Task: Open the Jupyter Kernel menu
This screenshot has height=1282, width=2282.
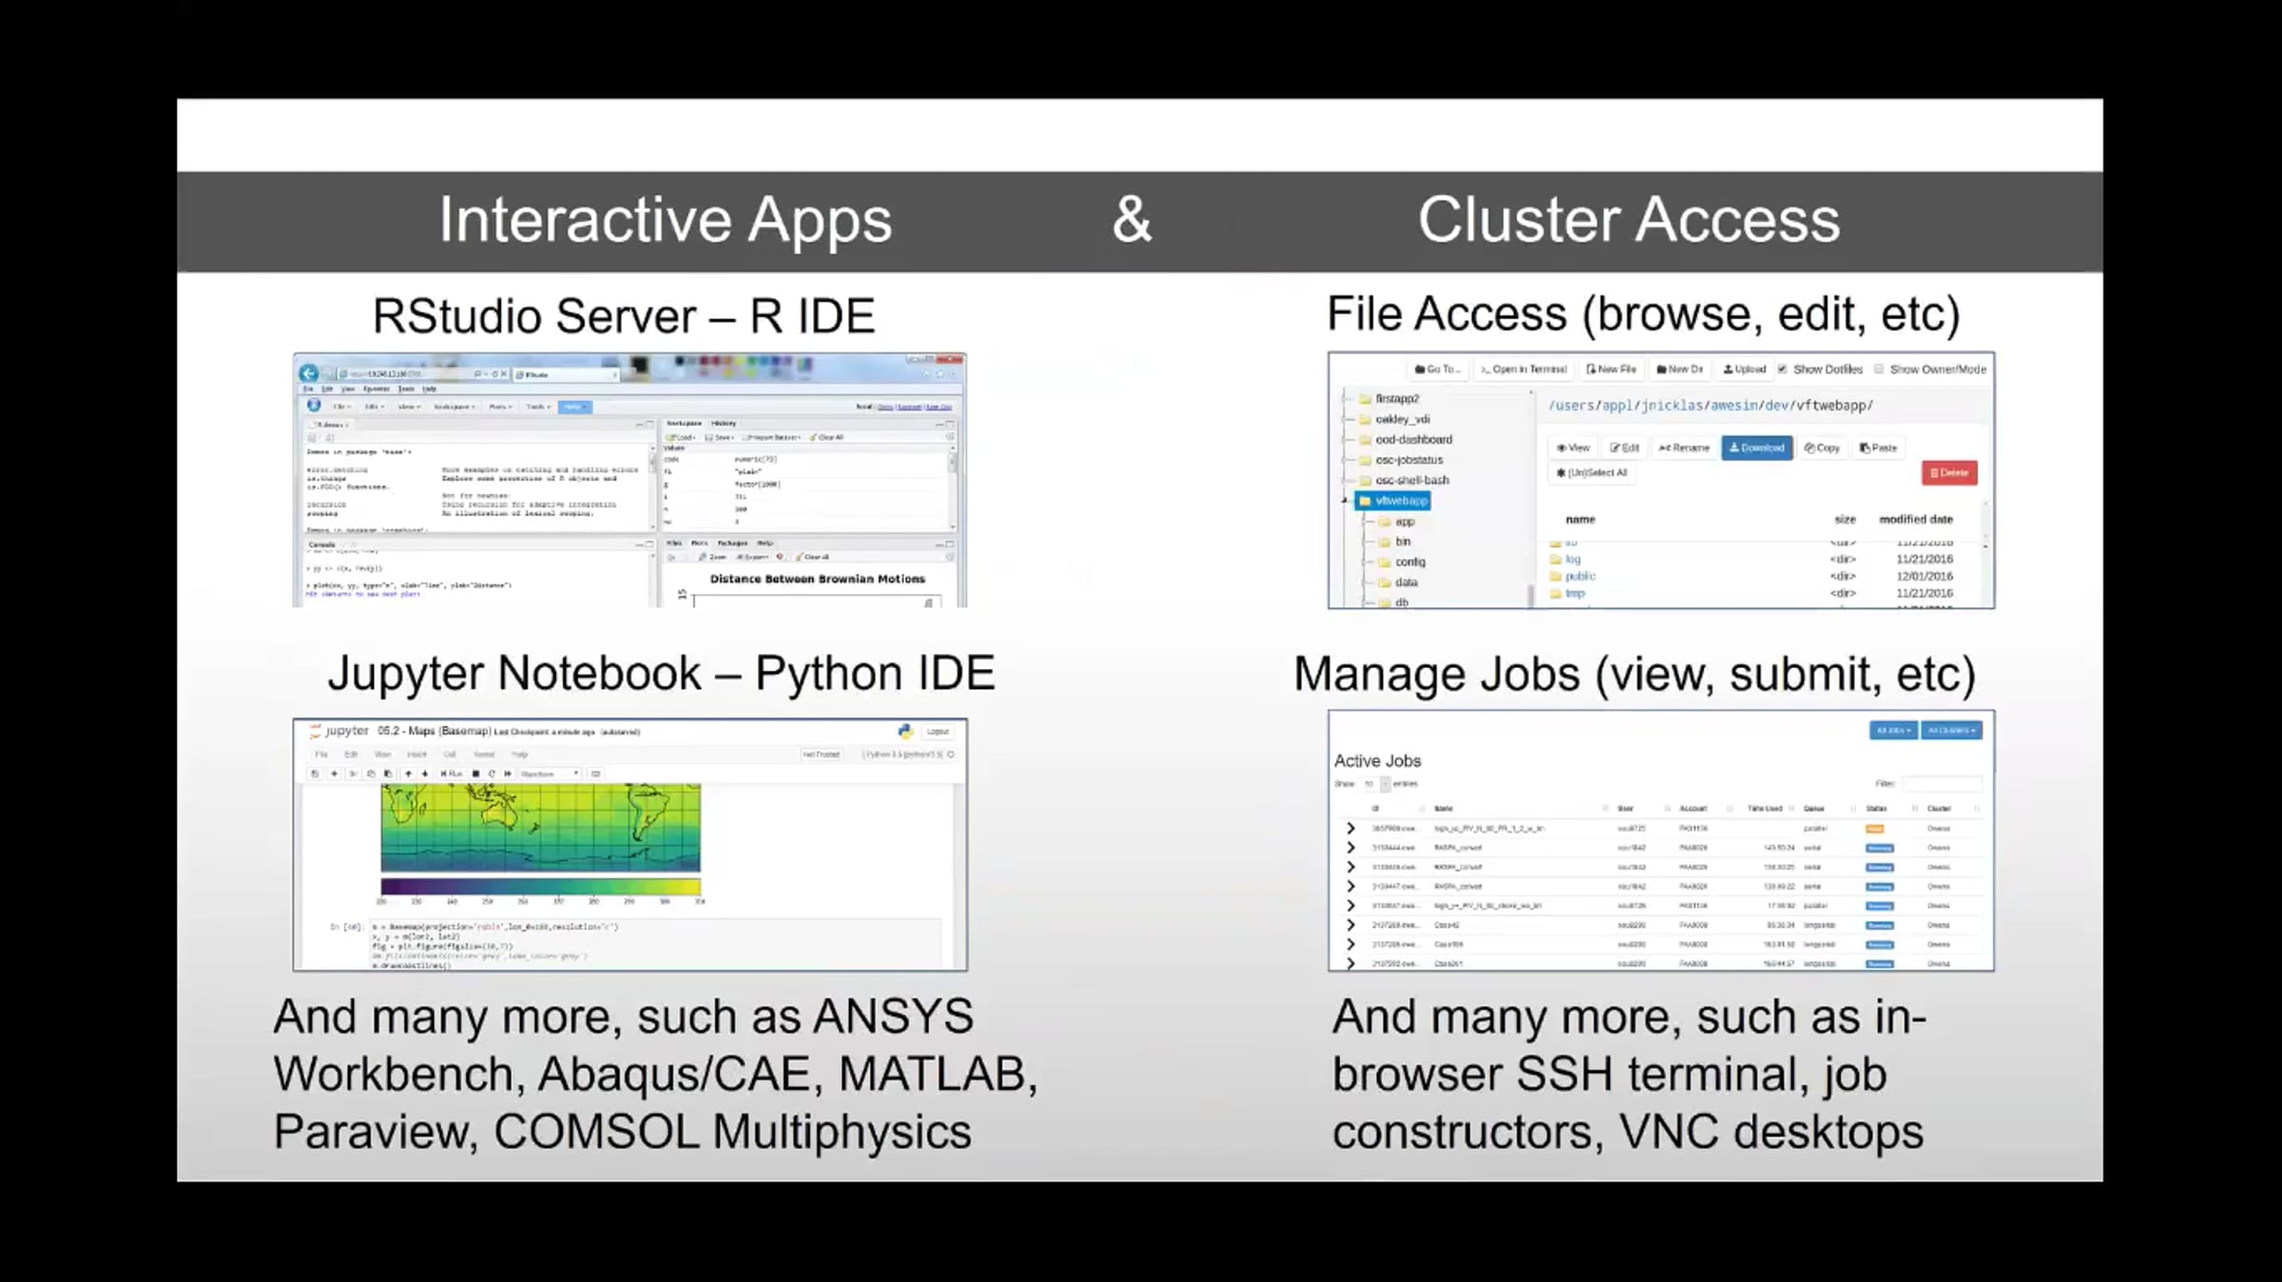Action: click(484, 755)
